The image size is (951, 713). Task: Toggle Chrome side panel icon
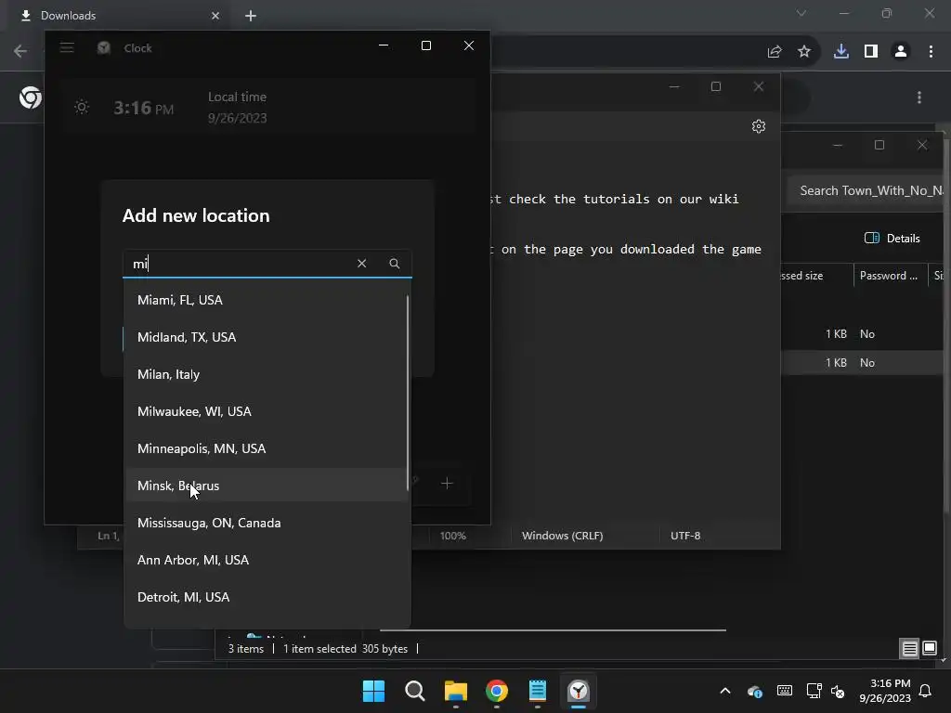click(871, 52)
